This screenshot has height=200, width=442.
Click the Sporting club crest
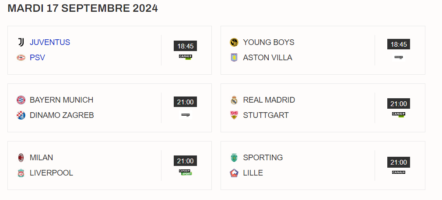pos(234,158)
